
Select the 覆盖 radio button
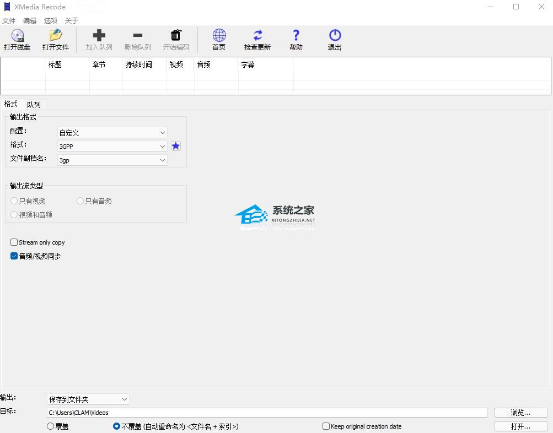[x=50, y=426]
